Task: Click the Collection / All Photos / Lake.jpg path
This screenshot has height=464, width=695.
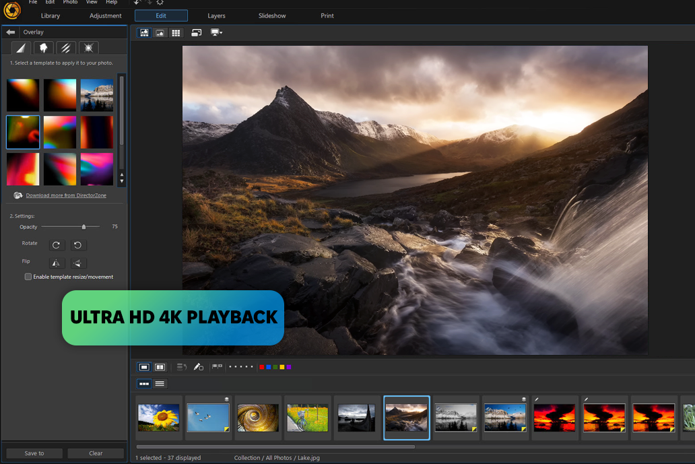Action: [277, 458]
